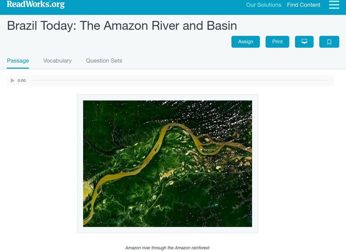Image resolution: width=346 pixels, height=252 pixels.
Task: Bookmark this passage with the bookmark icon
Action: (x=329, y=42)
